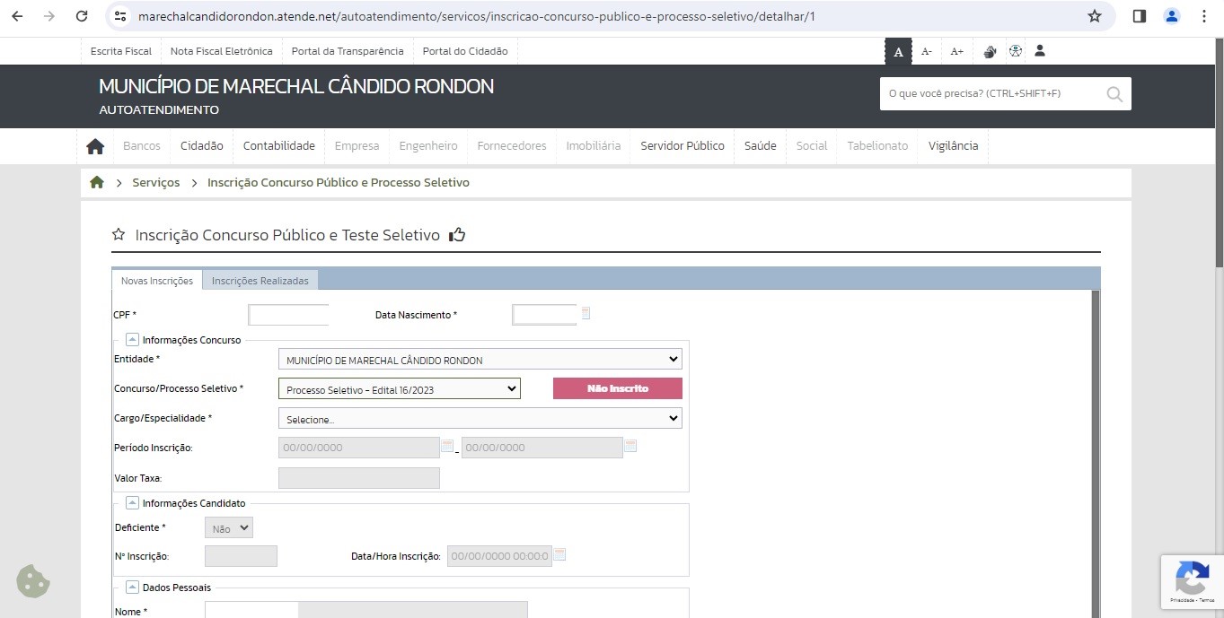This screenshot has height=618, width=1224.
Task: Expand the Cargo/Especialidade dropdown
Action: tap(480, 419)
